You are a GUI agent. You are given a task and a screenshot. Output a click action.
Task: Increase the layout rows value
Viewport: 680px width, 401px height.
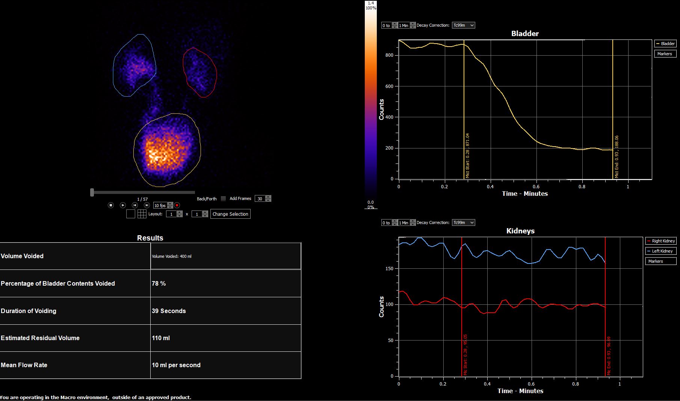point(180,212)
